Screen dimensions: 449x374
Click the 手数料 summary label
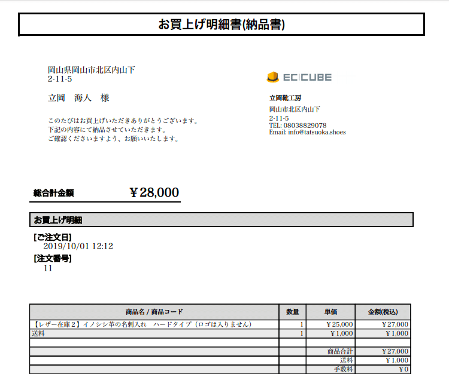344,369
